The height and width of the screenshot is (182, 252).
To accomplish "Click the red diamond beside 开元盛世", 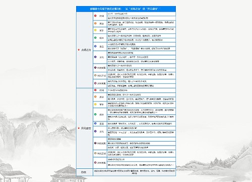I will [79, 128].
